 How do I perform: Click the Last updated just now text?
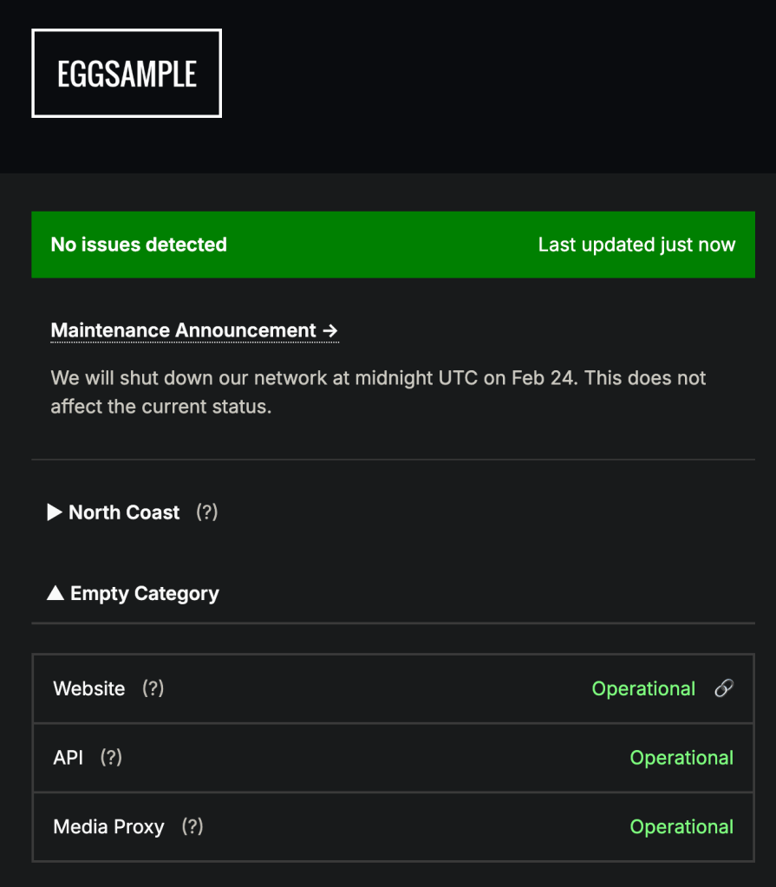tap(636, 245)
